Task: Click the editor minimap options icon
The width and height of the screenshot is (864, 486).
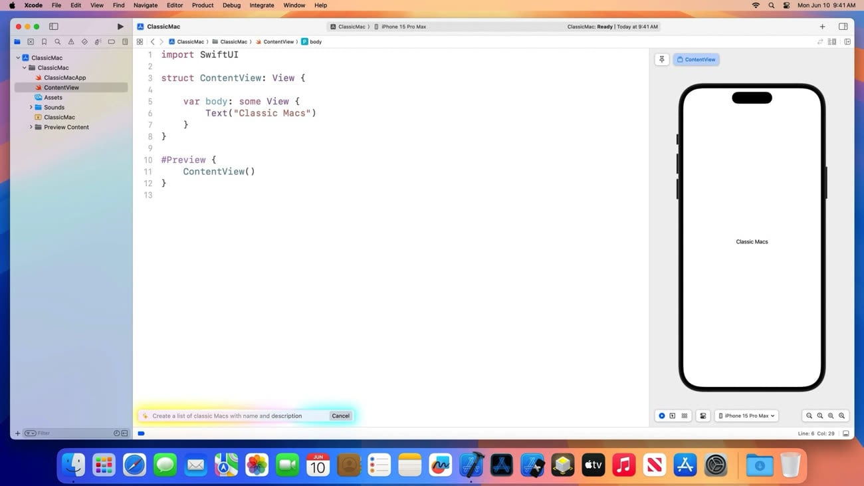Action: click(833, 41)
